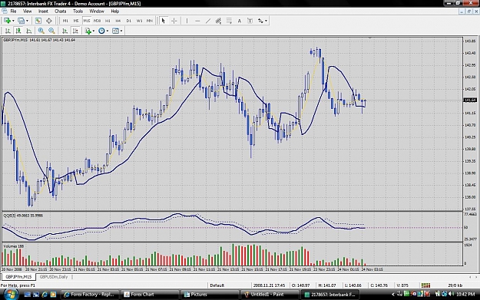Screen dimensions: 480x300
Task: Click the New Chart icon
Action: point(7,21)
